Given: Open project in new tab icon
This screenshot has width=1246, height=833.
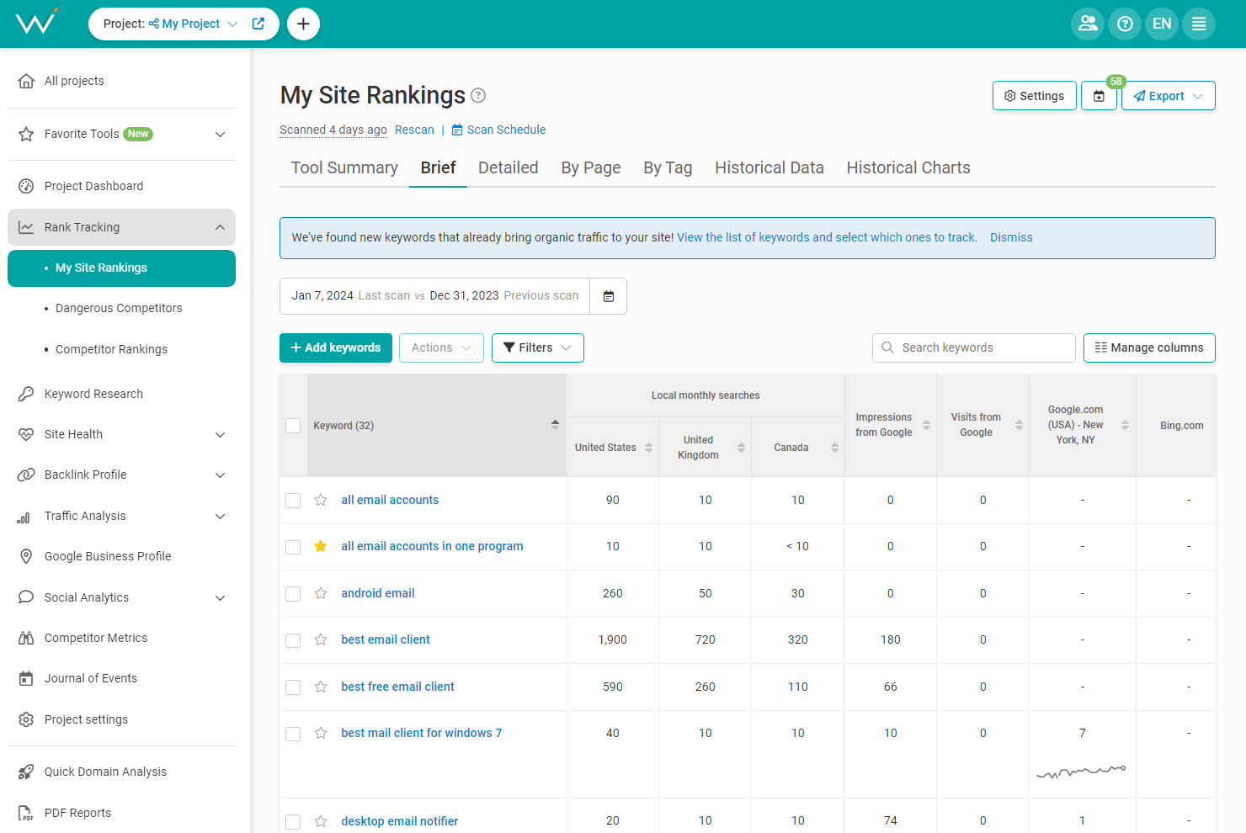Looking at the screenshot, I should click(x=258, y=24).
